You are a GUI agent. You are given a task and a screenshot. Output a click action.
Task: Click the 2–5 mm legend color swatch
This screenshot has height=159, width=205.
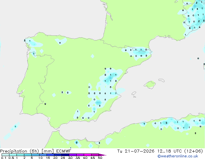pos(28,155)
